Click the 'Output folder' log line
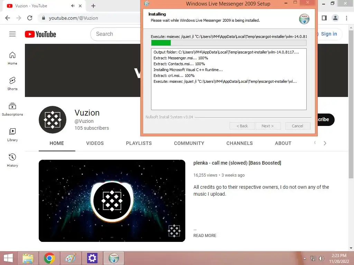Screen dimensions: 354x265 (226, 52)
